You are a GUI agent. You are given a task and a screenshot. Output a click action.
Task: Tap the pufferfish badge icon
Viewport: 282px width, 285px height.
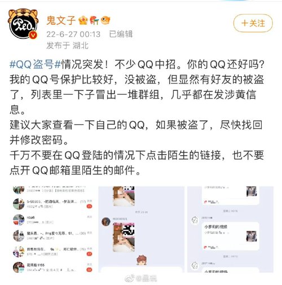pyautogui.click(x=105, y=20)
